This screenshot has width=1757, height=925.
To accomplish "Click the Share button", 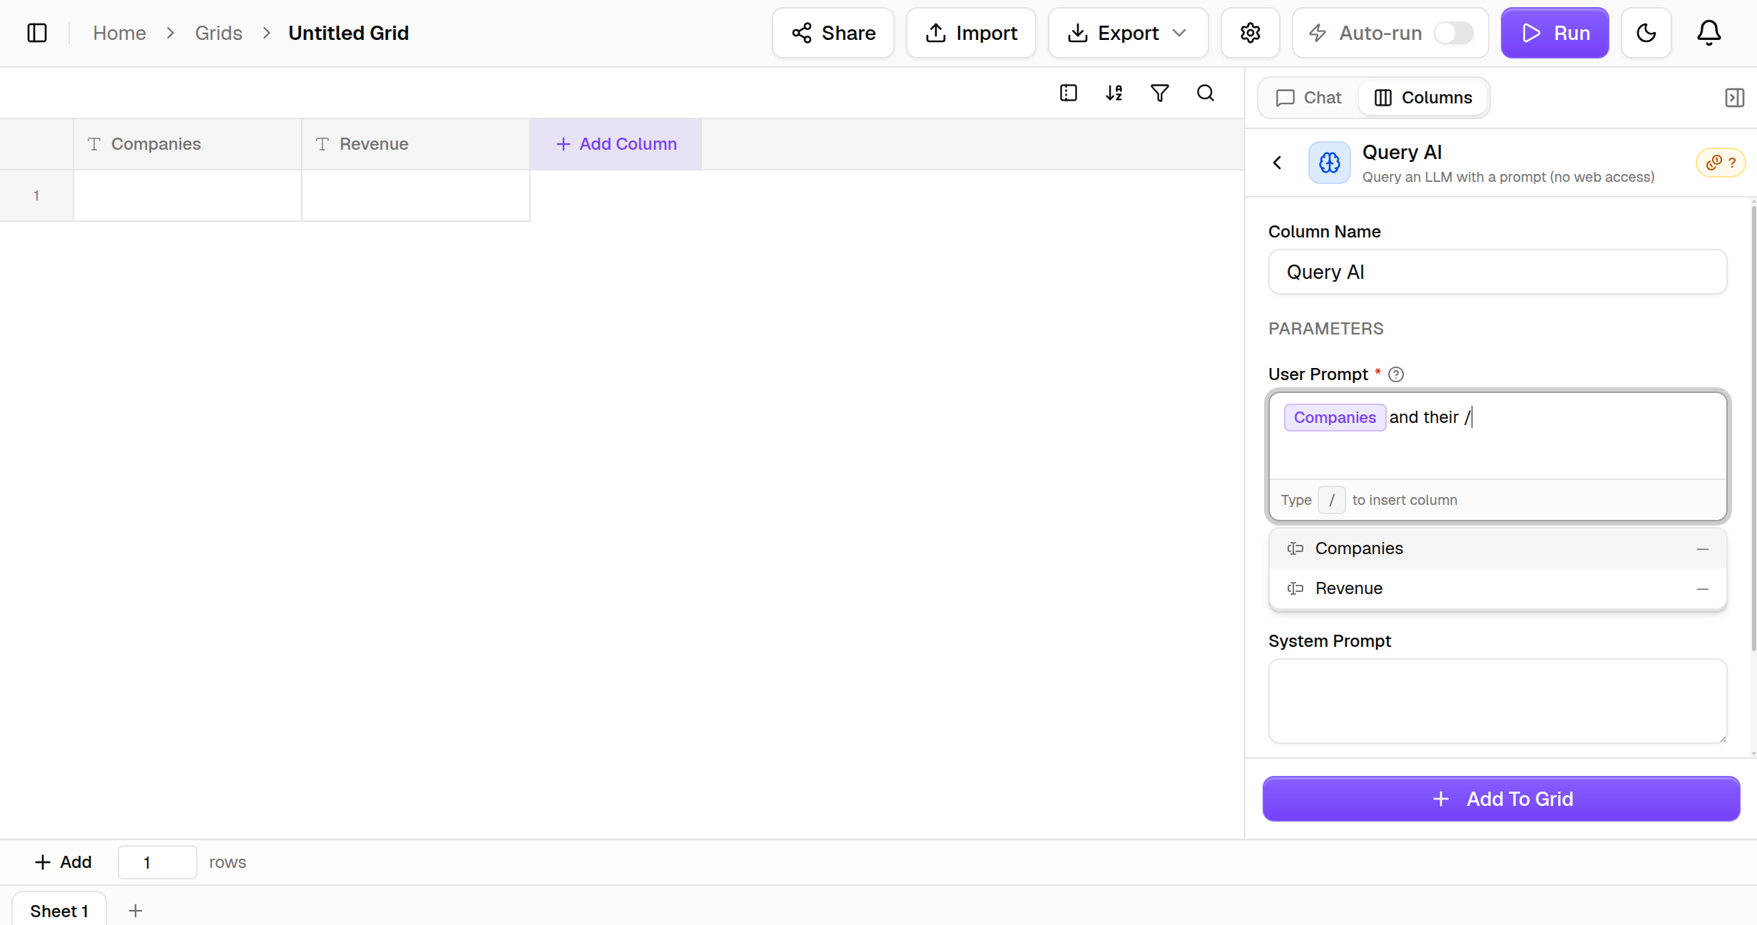I will point(833,33).
